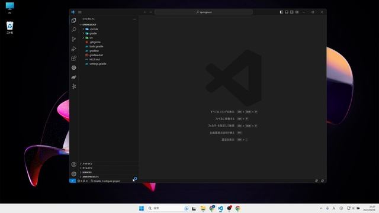Click the feedback icon in status bar
This screenshot has height=213, width=379.
coord(316,181)
